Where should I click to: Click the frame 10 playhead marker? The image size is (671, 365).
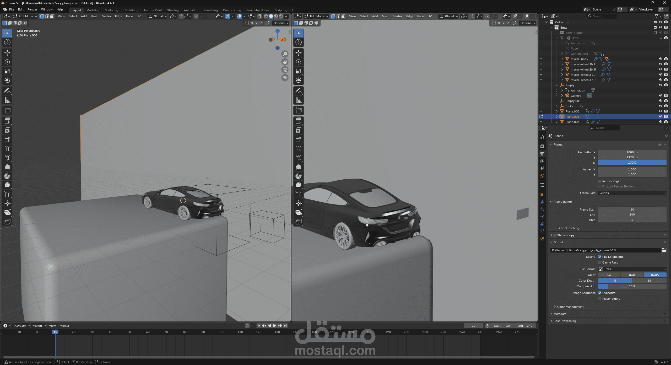[x=55, y=332]
